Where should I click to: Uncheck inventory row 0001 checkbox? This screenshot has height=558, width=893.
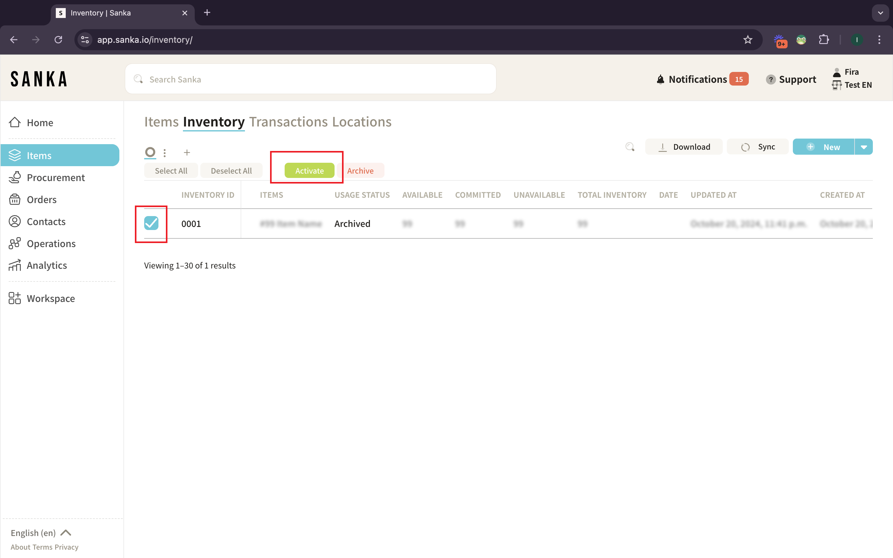151,223
